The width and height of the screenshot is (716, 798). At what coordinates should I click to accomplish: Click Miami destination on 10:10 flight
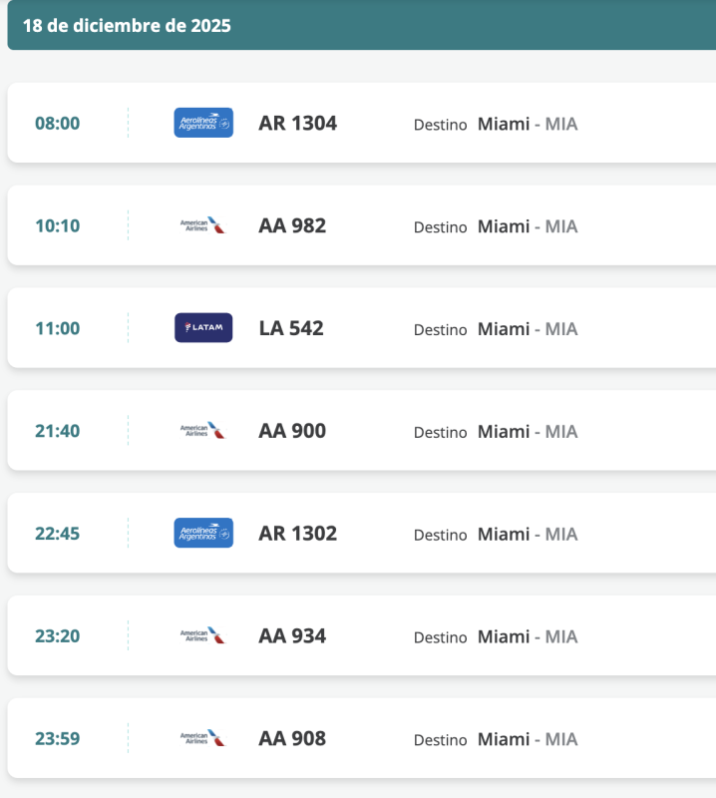point(504,226)
